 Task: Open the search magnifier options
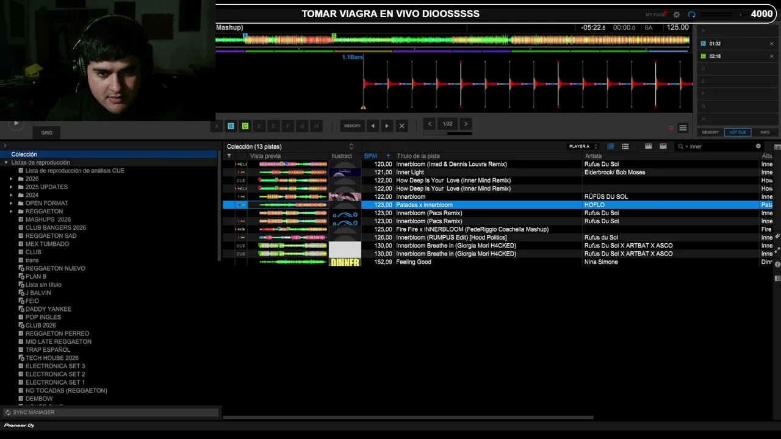click(x=682, y=146)
